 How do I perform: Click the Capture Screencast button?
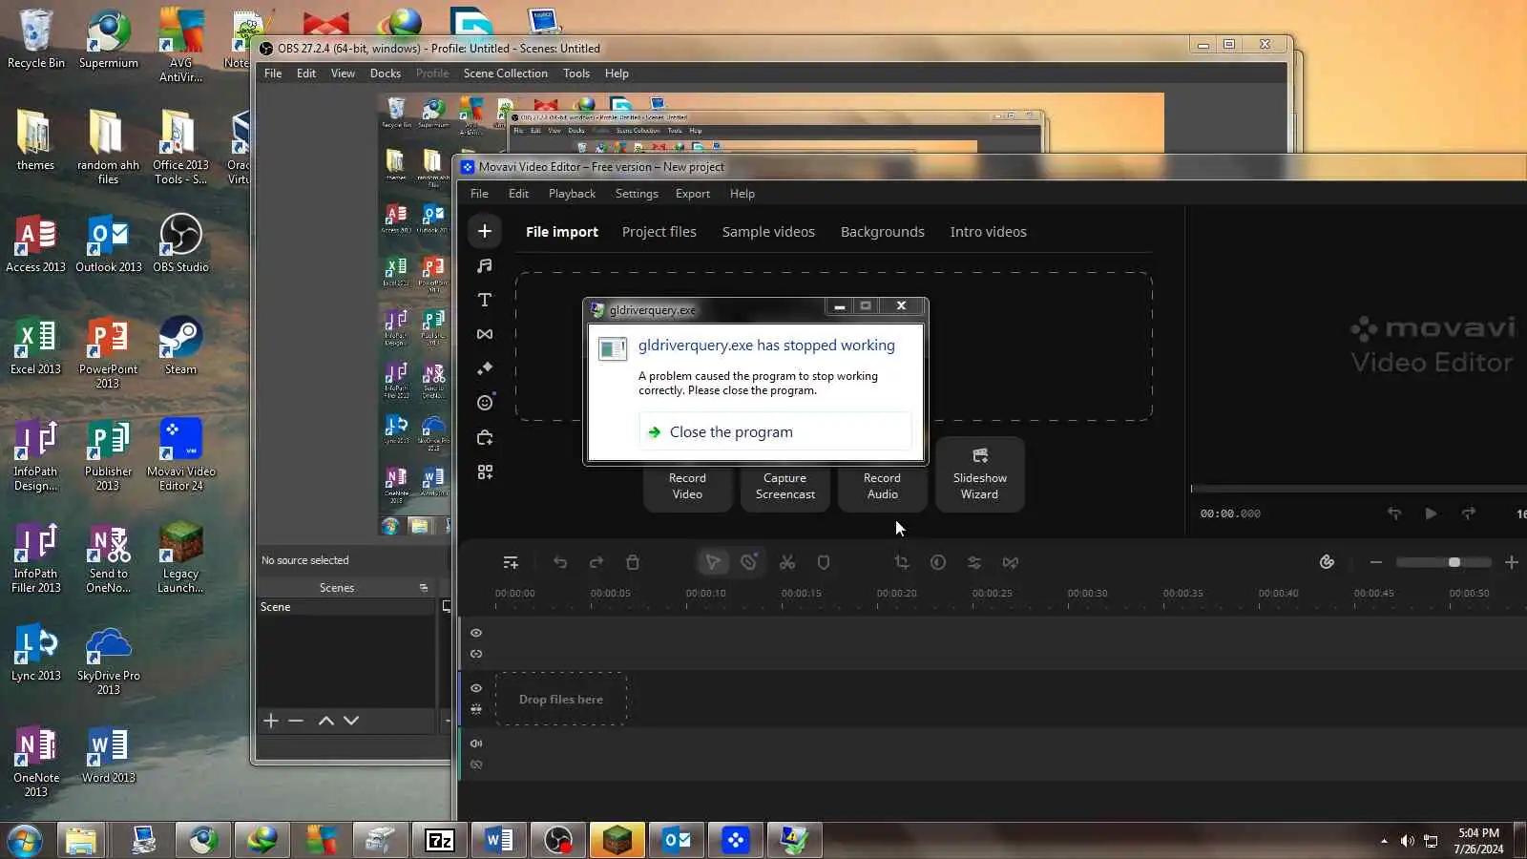[x=785, y=486]
